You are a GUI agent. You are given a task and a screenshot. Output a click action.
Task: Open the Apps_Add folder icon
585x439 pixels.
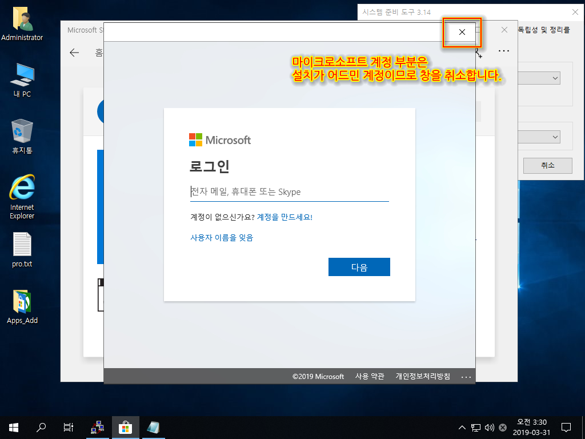(x=22, y=307)
